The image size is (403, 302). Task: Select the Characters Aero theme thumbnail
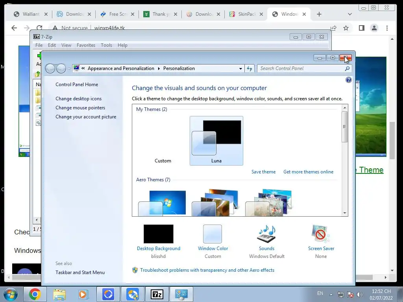click(x=269, y=203)
